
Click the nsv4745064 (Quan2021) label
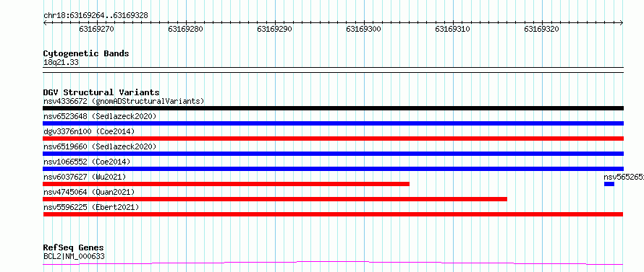tap(89, 192)
